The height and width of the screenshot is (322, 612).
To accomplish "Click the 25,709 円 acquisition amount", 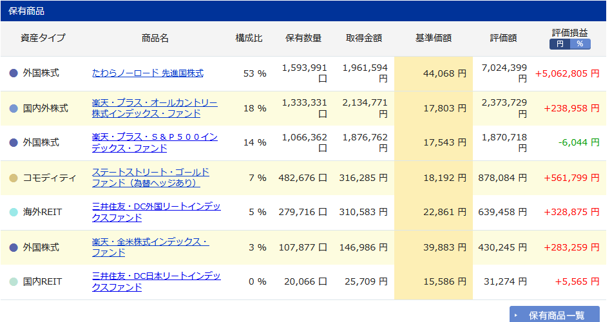I will pos(366,281).
